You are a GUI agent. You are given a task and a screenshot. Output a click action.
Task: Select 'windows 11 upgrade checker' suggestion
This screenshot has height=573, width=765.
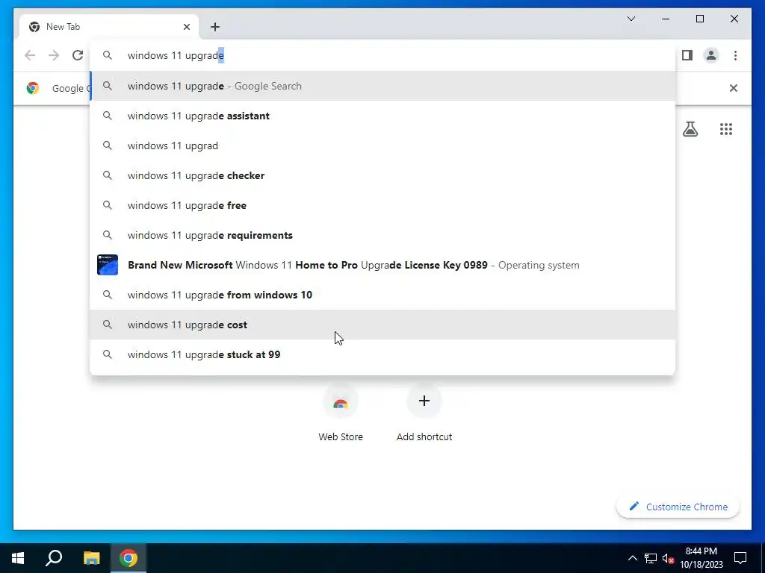[x=382, y=175]
